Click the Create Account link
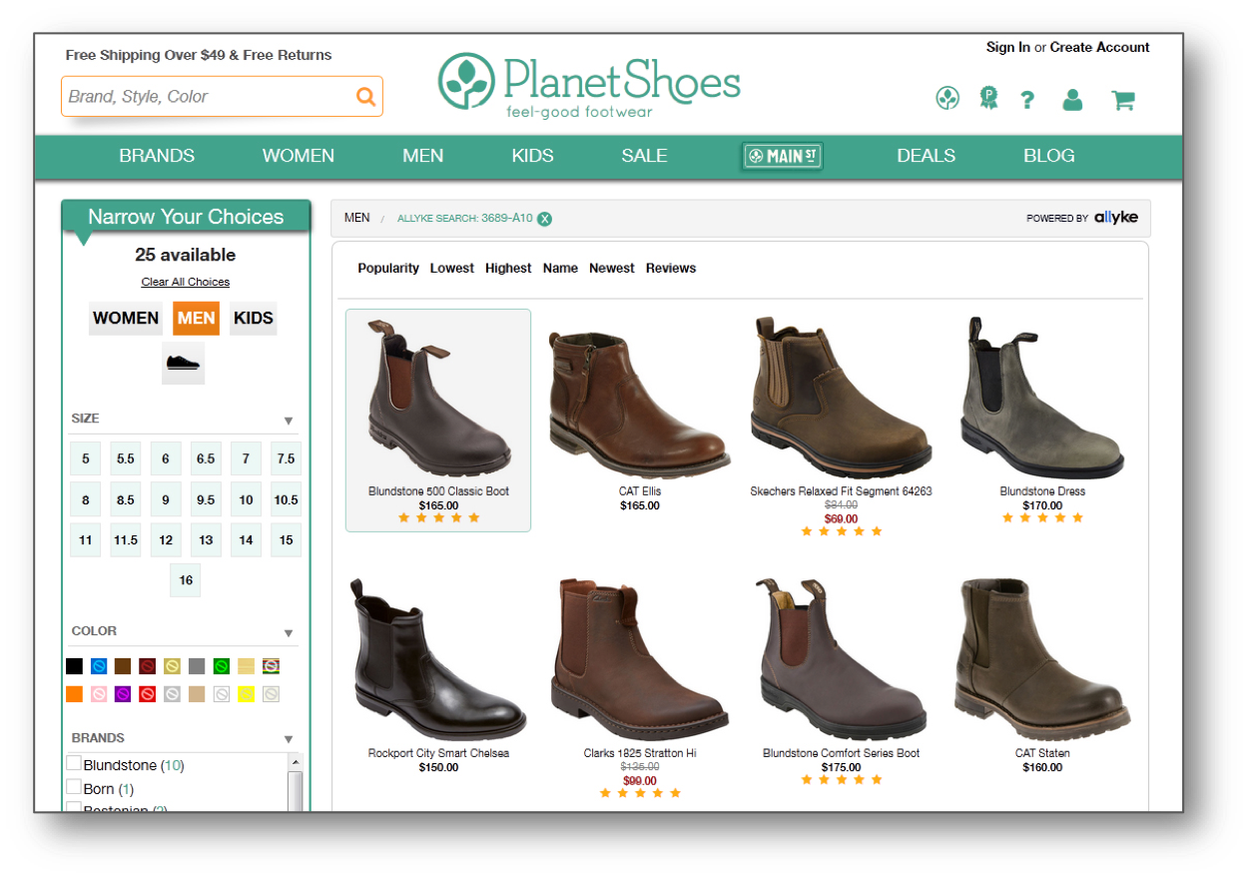The height and width of the screenshot is (878, 1248). coord(1100,48)
